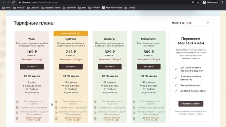
Task: Open the Work bookmarks folder
Action: click(6, 8)
